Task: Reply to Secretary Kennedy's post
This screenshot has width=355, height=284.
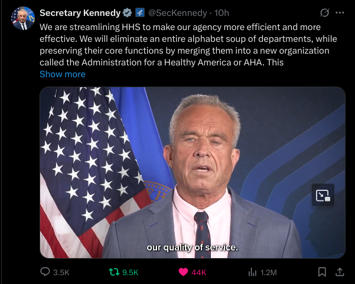Action: click(45, 272)
